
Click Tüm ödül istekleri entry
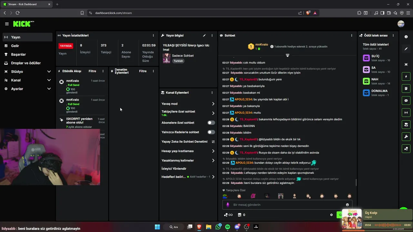click(376, 46)
